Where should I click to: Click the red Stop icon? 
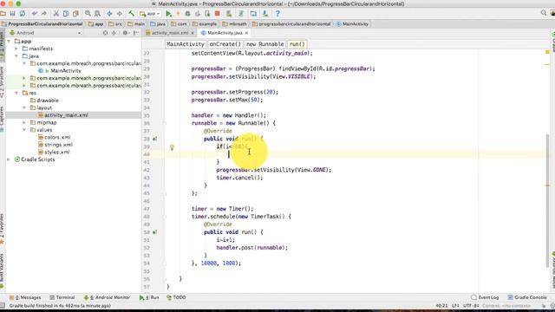click(218, 14)
